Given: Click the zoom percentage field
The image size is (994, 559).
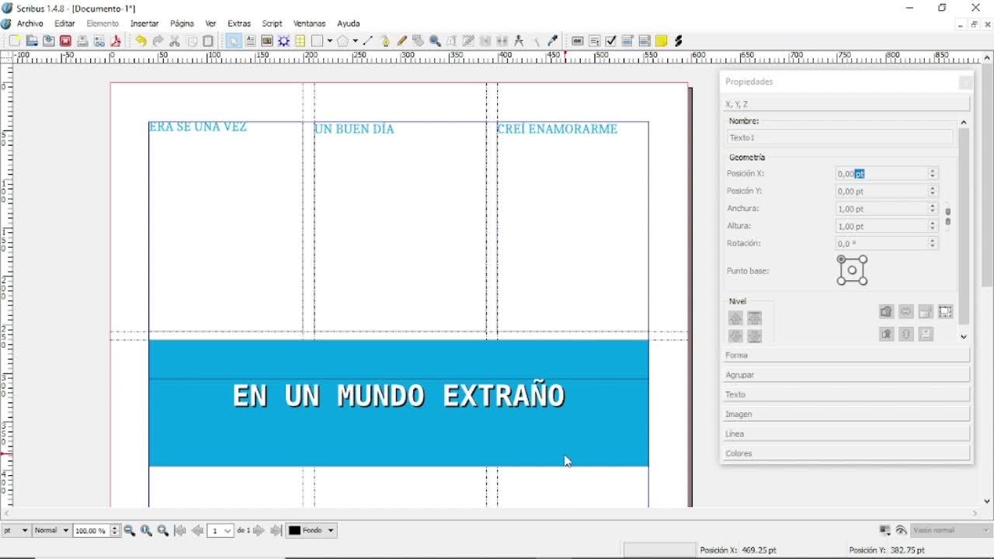Looking at the screenshot, I should coord(92,531).
